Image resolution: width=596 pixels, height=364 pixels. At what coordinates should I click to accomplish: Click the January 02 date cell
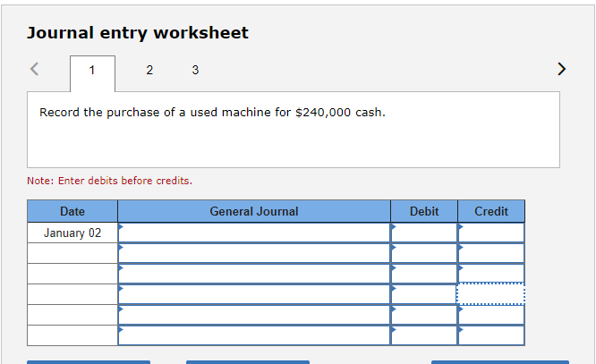(72, 233)
